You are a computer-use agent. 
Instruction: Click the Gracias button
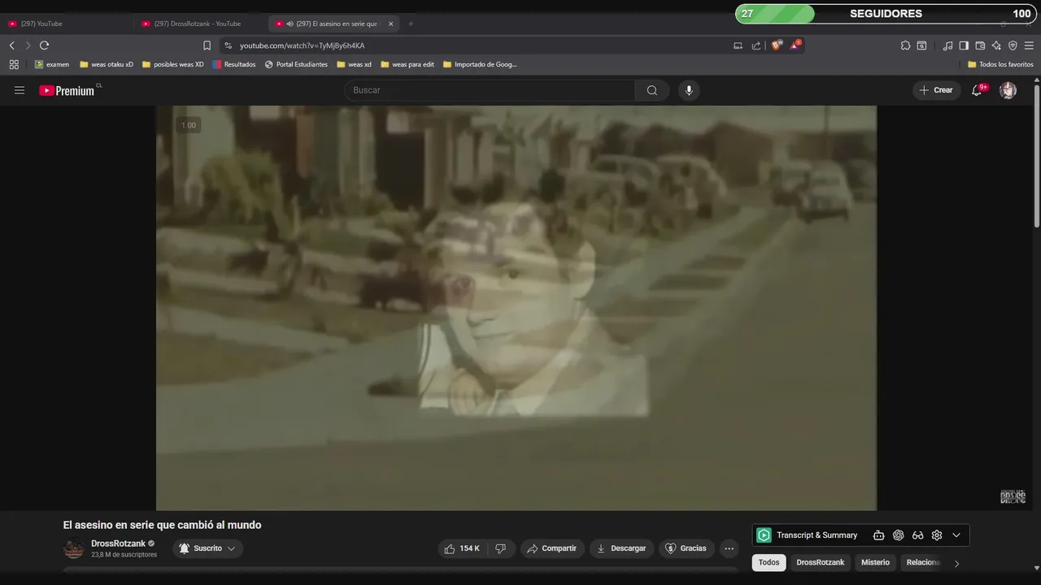[x=686, y=548]
